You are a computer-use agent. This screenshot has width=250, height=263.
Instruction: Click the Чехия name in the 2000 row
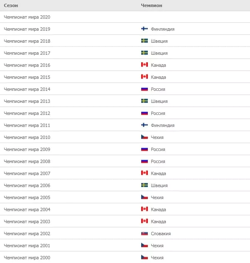click(157, 258)
